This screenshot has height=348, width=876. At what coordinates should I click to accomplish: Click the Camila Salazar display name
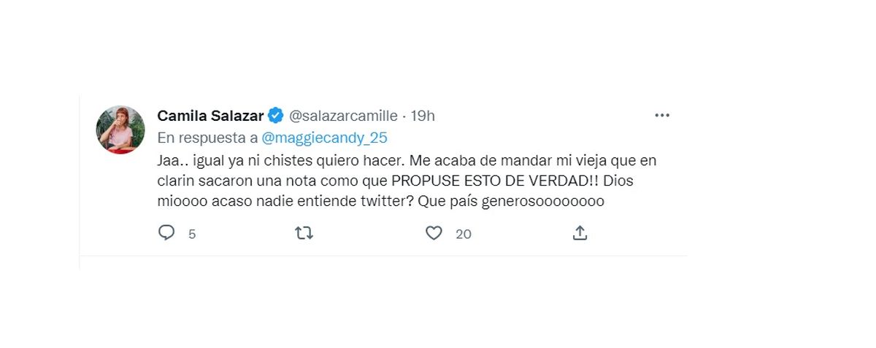coord(210,116)
